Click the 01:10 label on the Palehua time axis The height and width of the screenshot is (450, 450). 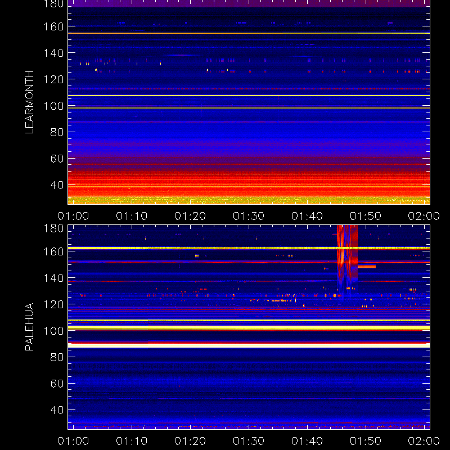pyautogui.click(x=132, y=441)
